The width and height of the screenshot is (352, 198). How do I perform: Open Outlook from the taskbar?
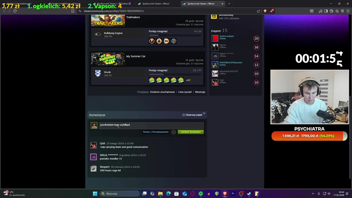[x=185, y=194]
